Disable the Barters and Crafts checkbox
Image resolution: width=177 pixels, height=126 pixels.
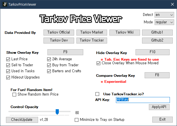(49, 71)
